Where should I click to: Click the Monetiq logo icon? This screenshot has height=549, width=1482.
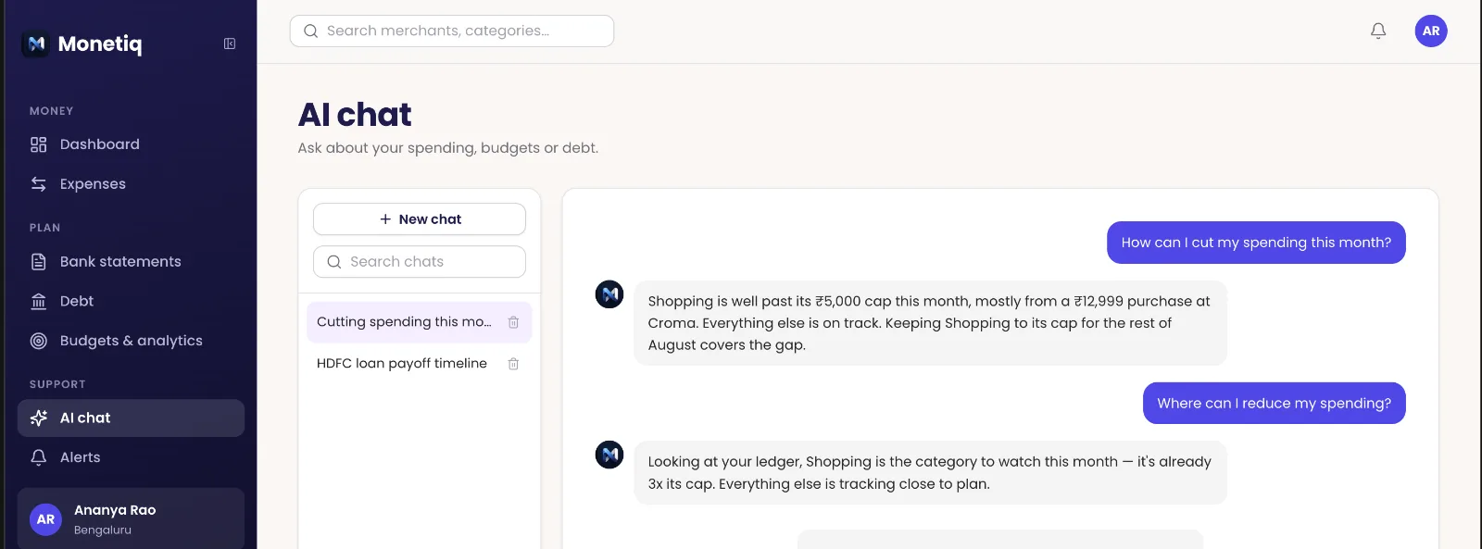coord(36,44)
